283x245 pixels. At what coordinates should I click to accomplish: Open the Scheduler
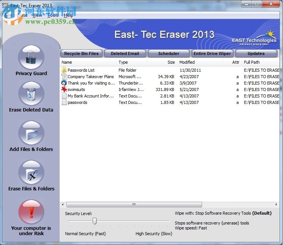point(169,53)
